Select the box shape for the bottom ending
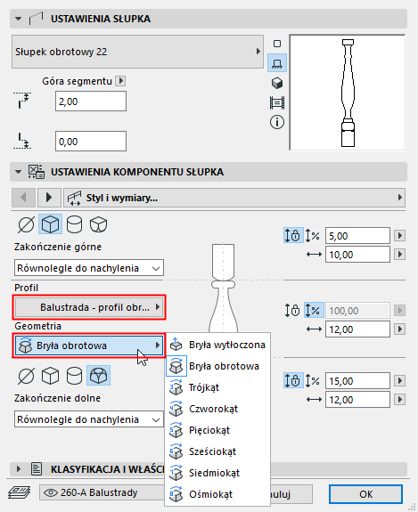 point(50,376)
